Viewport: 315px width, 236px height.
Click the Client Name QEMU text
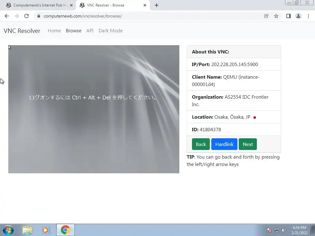point(225,81)
